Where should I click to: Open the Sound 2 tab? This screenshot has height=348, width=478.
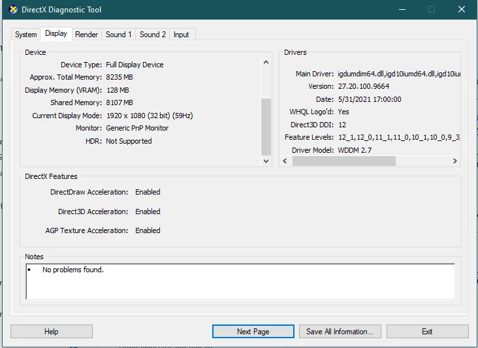(153, 35)
